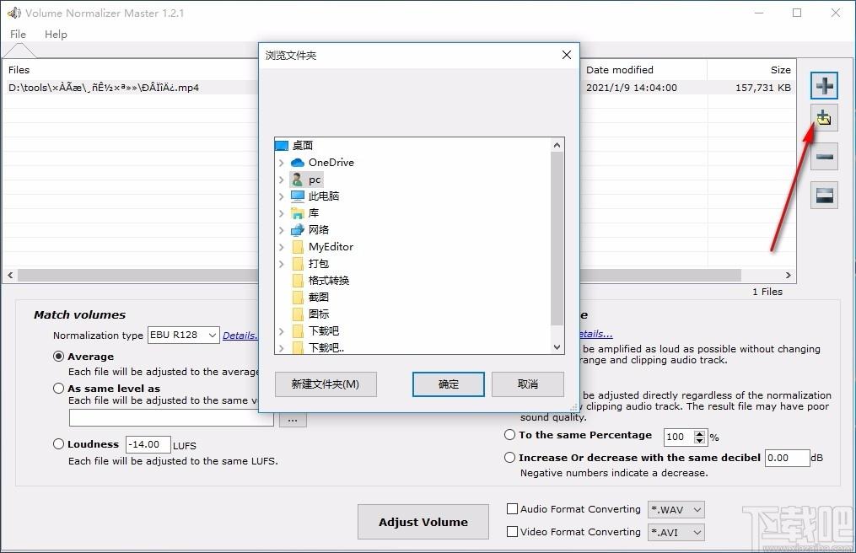Open the *.AVI video format dropdown

click(676, 532)
